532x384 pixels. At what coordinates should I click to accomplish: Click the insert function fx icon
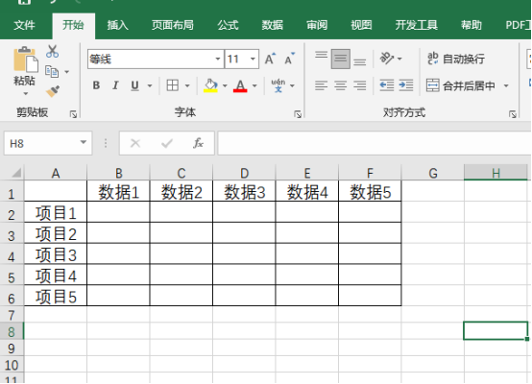(198, 143)
